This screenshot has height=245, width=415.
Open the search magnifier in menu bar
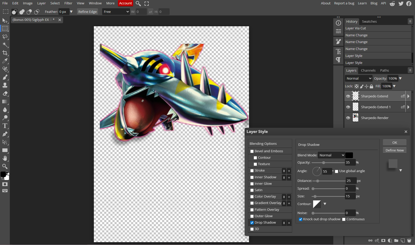coord(138,3)
